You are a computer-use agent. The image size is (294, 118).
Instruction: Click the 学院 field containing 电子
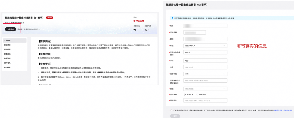[205, 61]
